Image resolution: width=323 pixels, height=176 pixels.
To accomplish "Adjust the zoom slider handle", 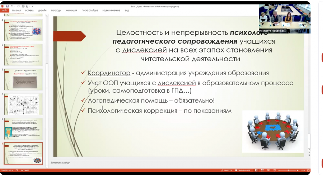I will [x=289, y=170].
